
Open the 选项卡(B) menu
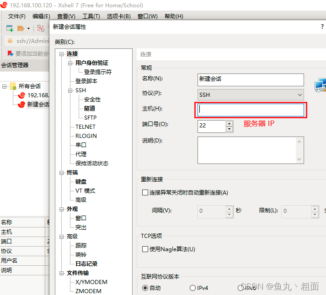(x=119, y=16)
